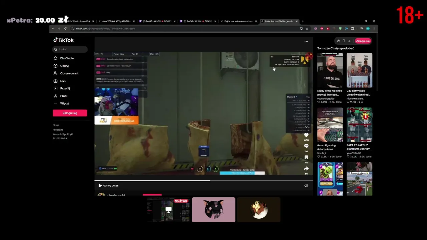Open the video options three-dot menu

[x=306, y=41]
